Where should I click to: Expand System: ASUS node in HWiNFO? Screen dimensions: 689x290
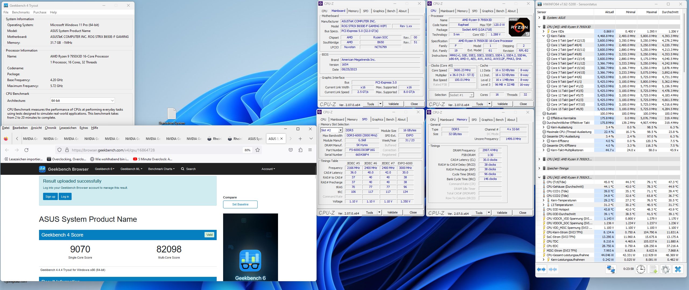[539, 18]
